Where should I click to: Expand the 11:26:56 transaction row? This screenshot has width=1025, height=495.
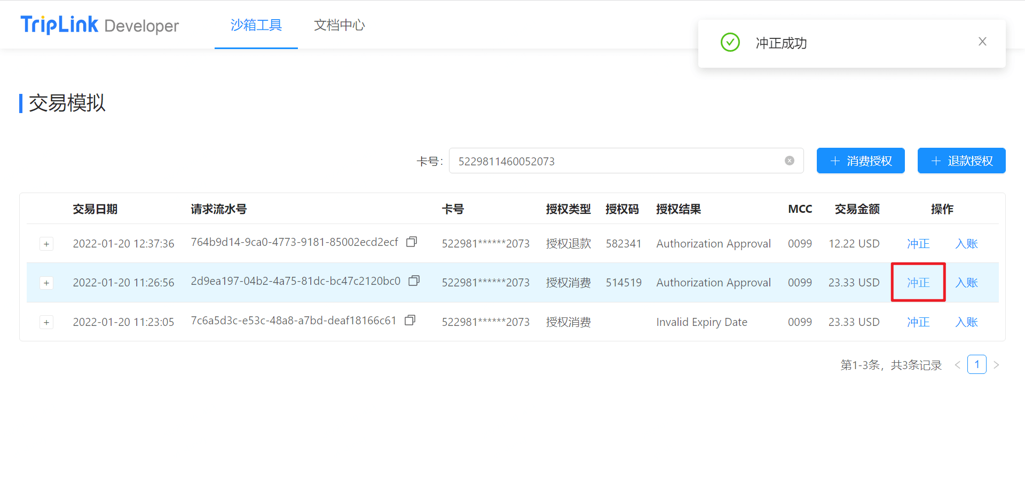[46, 283]
